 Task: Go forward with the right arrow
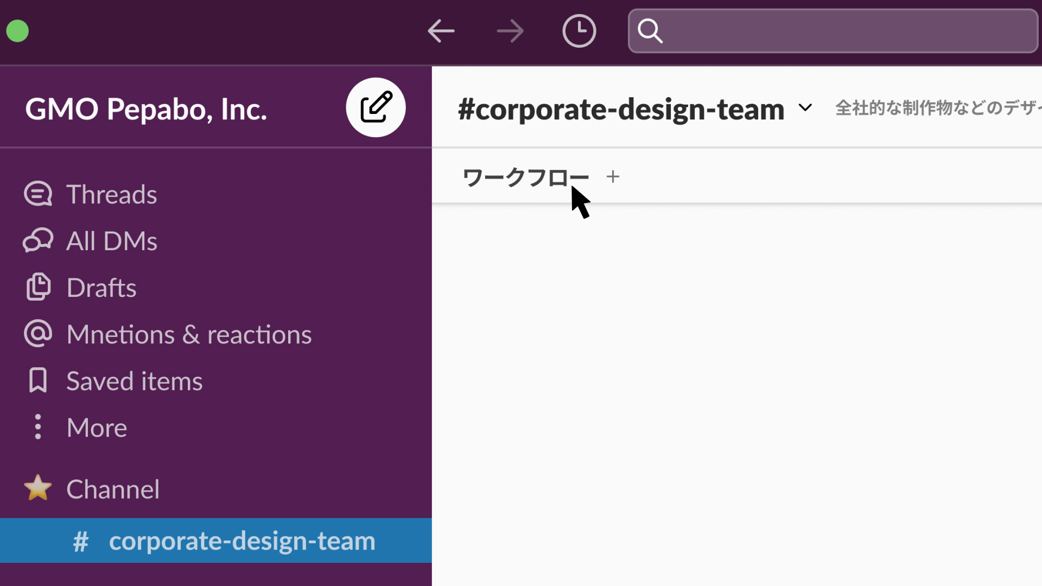510,31
